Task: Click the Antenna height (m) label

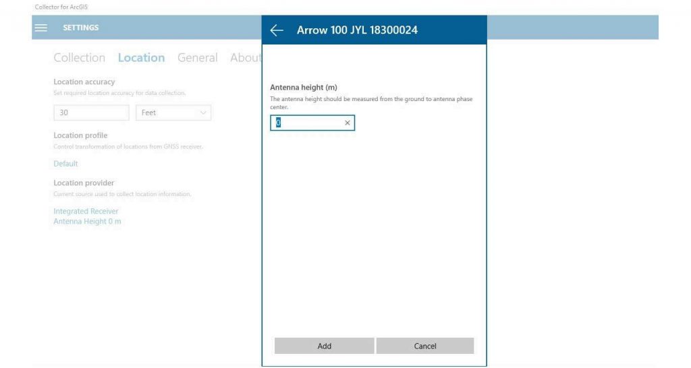Action: [304, 87]
